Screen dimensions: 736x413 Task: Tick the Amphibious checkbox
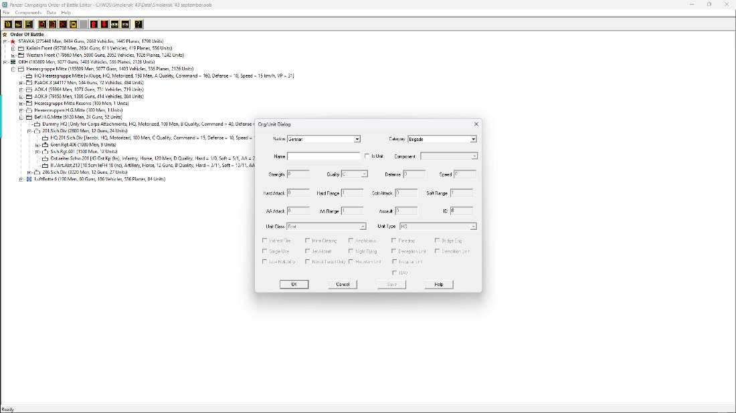point(351,241)
